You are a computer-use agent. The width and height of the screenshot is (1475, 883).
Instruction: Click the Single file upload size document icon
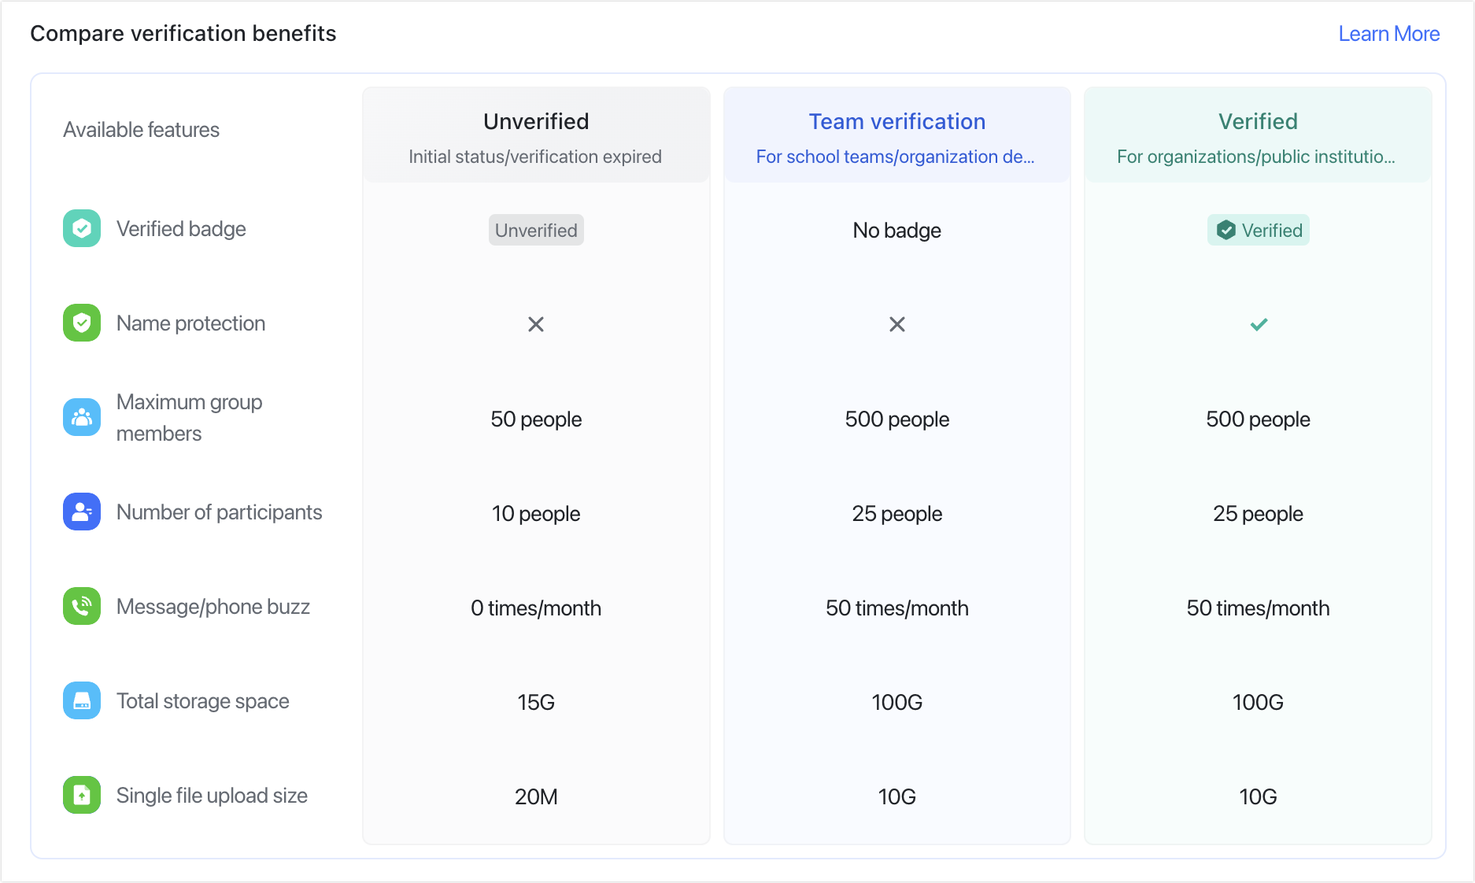pyautogui.click(x=81, y=795)
